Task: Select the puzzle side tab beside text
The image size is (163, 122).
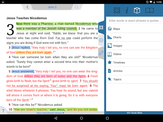Action: 101,28
